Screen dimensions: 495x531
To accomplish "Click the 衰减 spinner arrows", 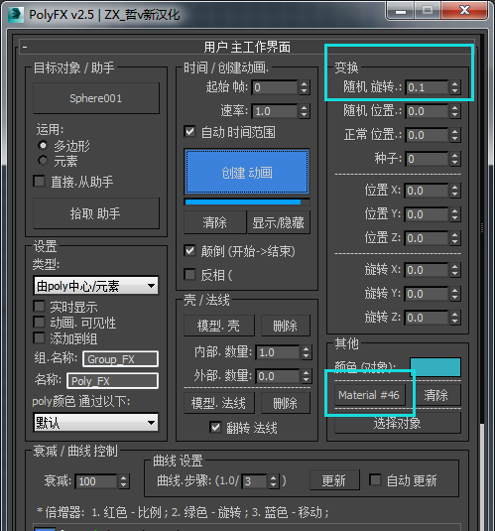I will [124, 481].
